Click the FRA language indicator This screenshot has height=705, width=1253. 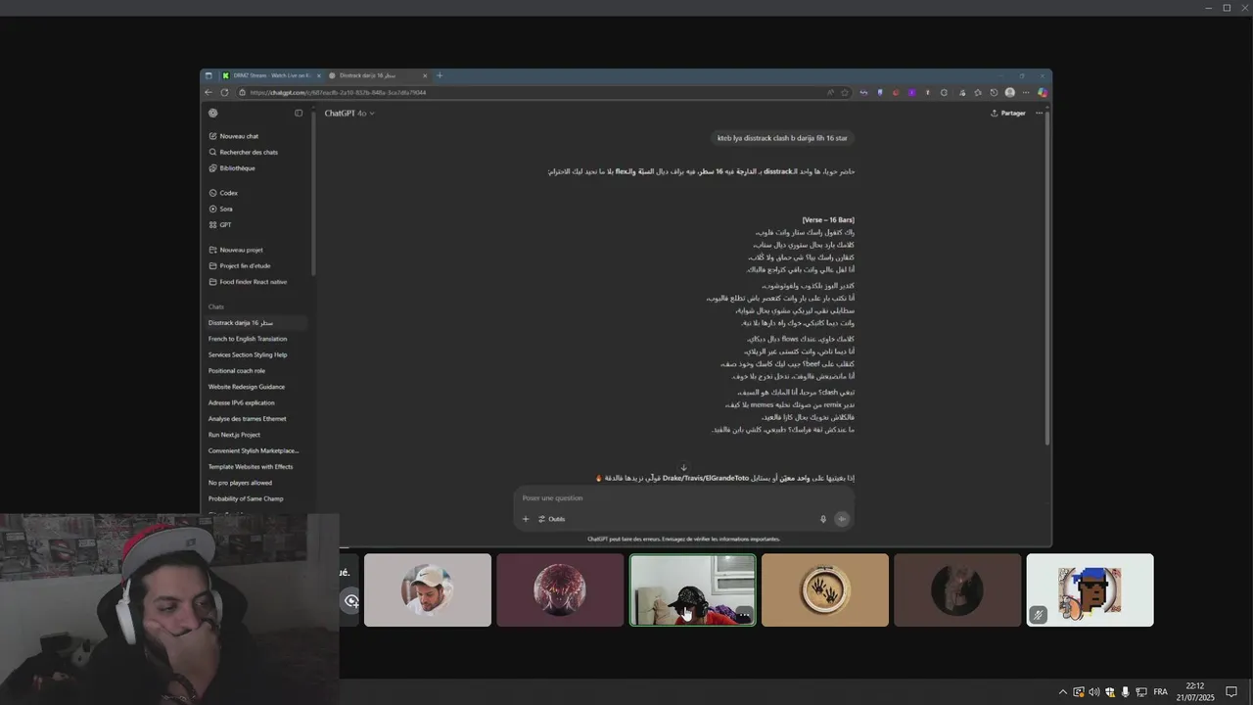pyautogui.click(x=1160, y=692)
